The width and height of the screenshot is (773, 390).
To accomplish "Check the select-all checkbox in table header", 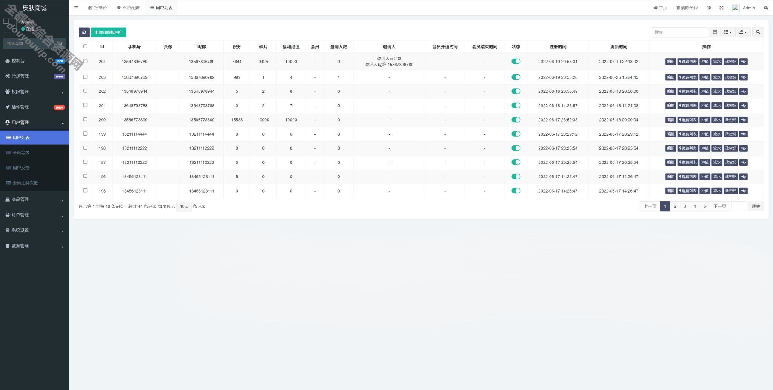I will [x=85, y=46].
